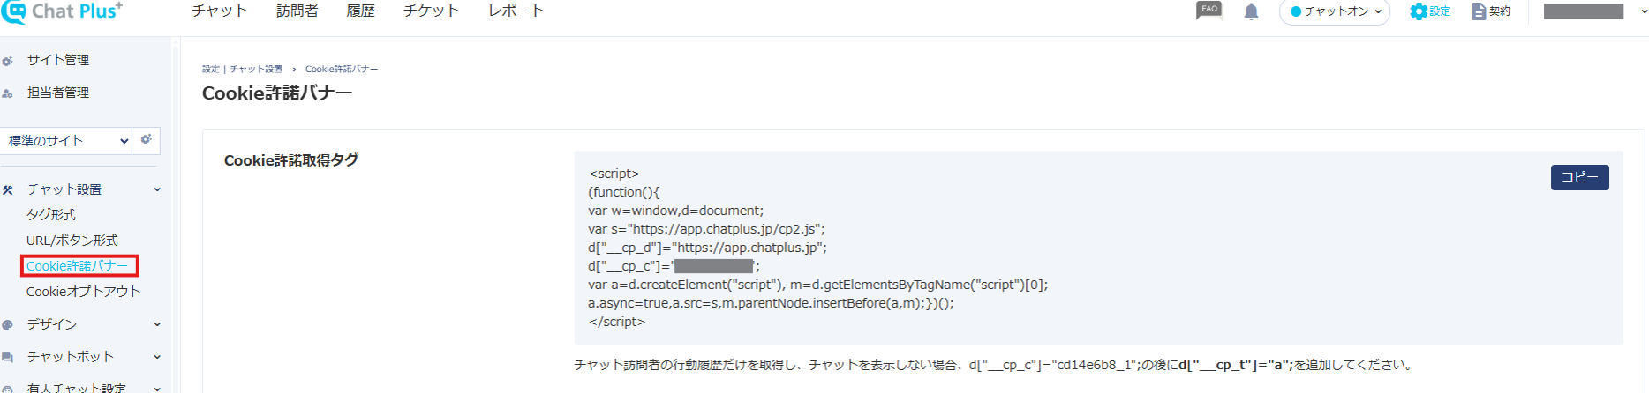Viewport: 1649px width, 393px height.
Task: Open 担当者管理 in the sidebar
Action: [58, 93]
